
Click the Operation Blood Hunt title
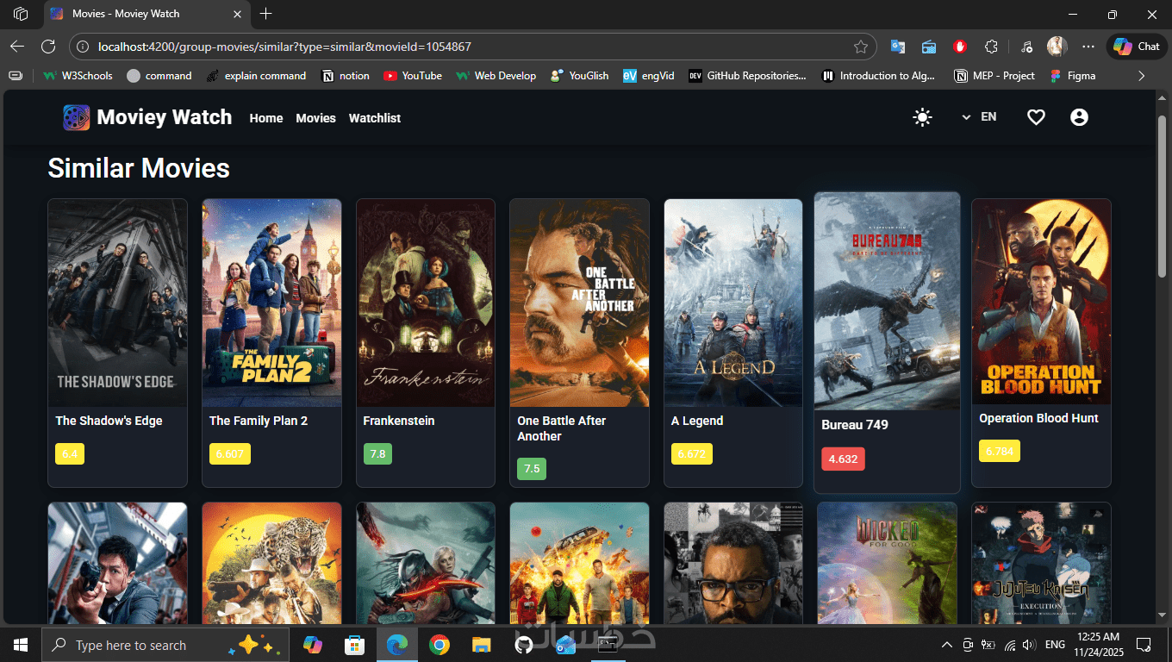[x=1038, y=418]
